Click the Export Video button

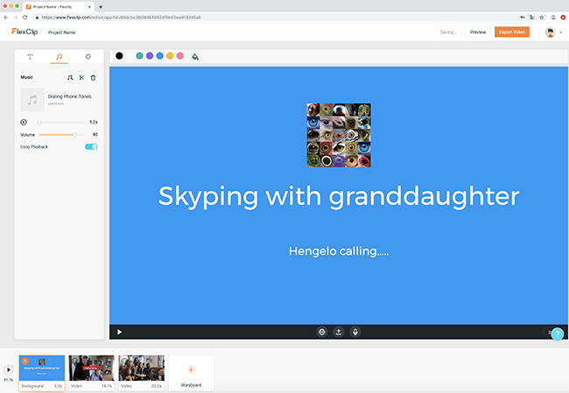512,32
